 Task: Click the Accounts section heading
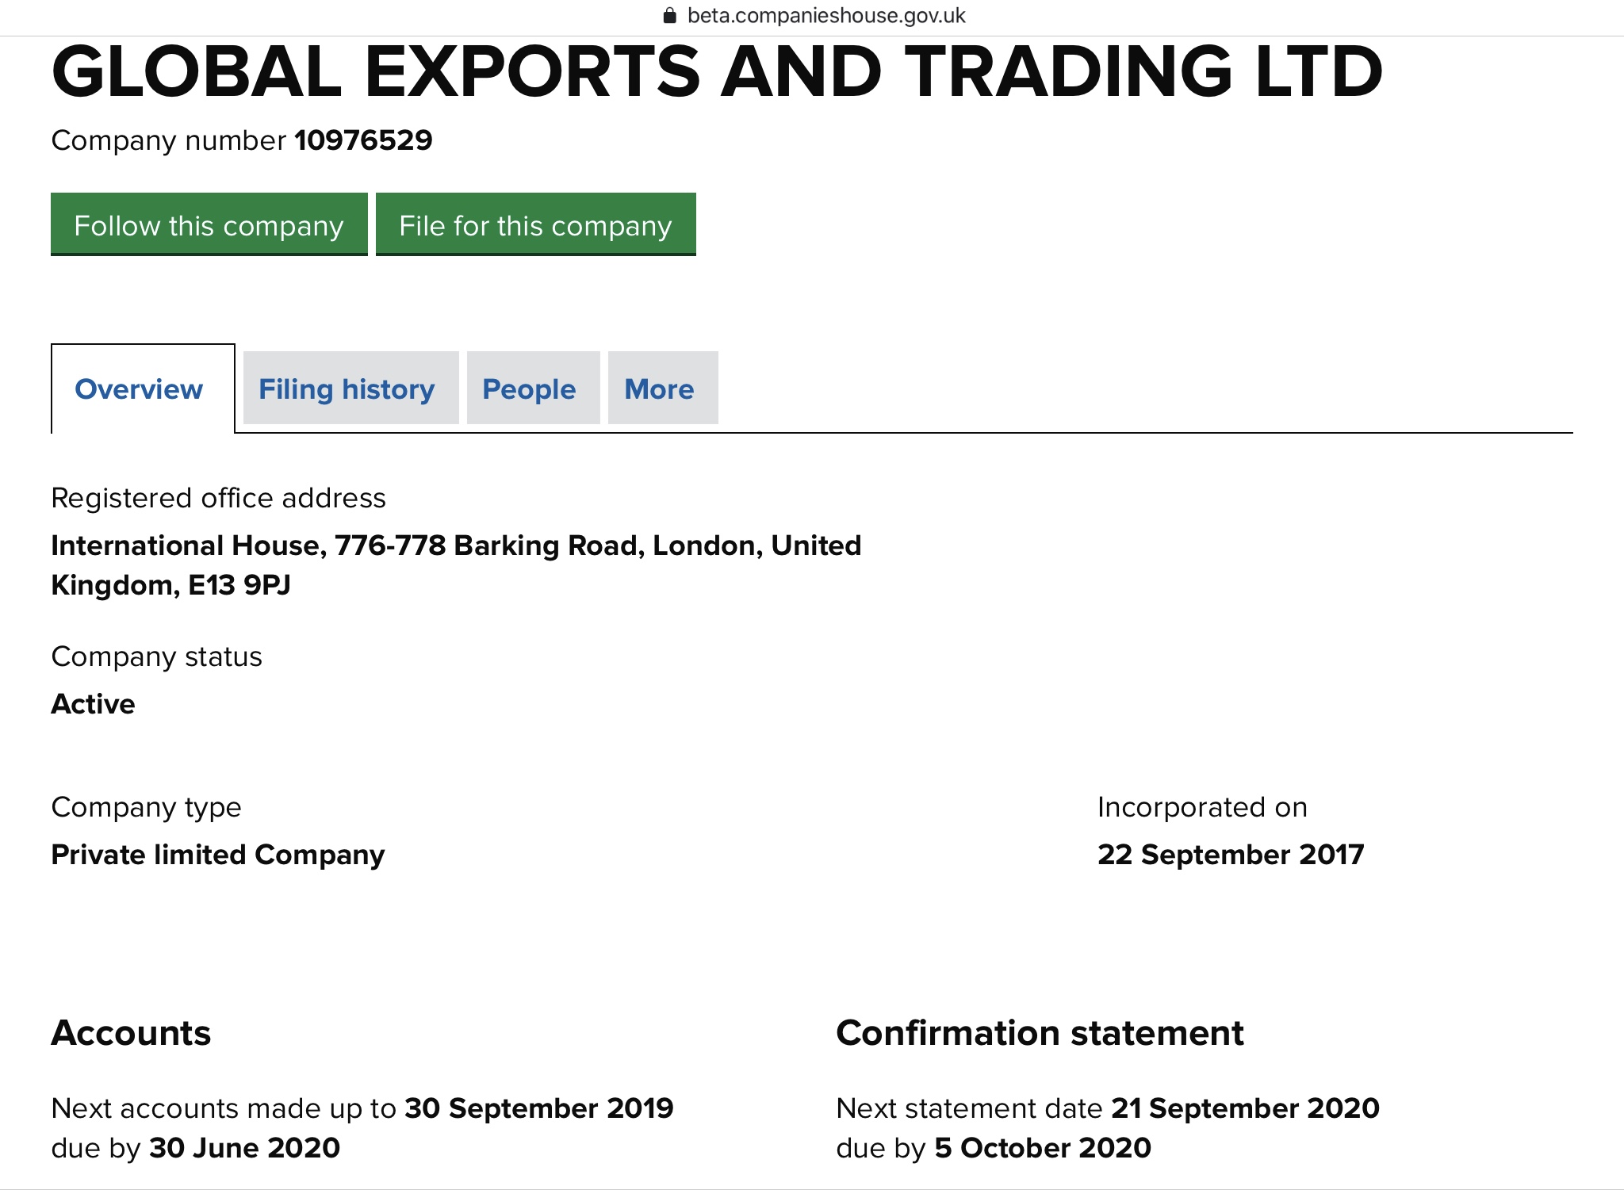[x=131, y=1033]
